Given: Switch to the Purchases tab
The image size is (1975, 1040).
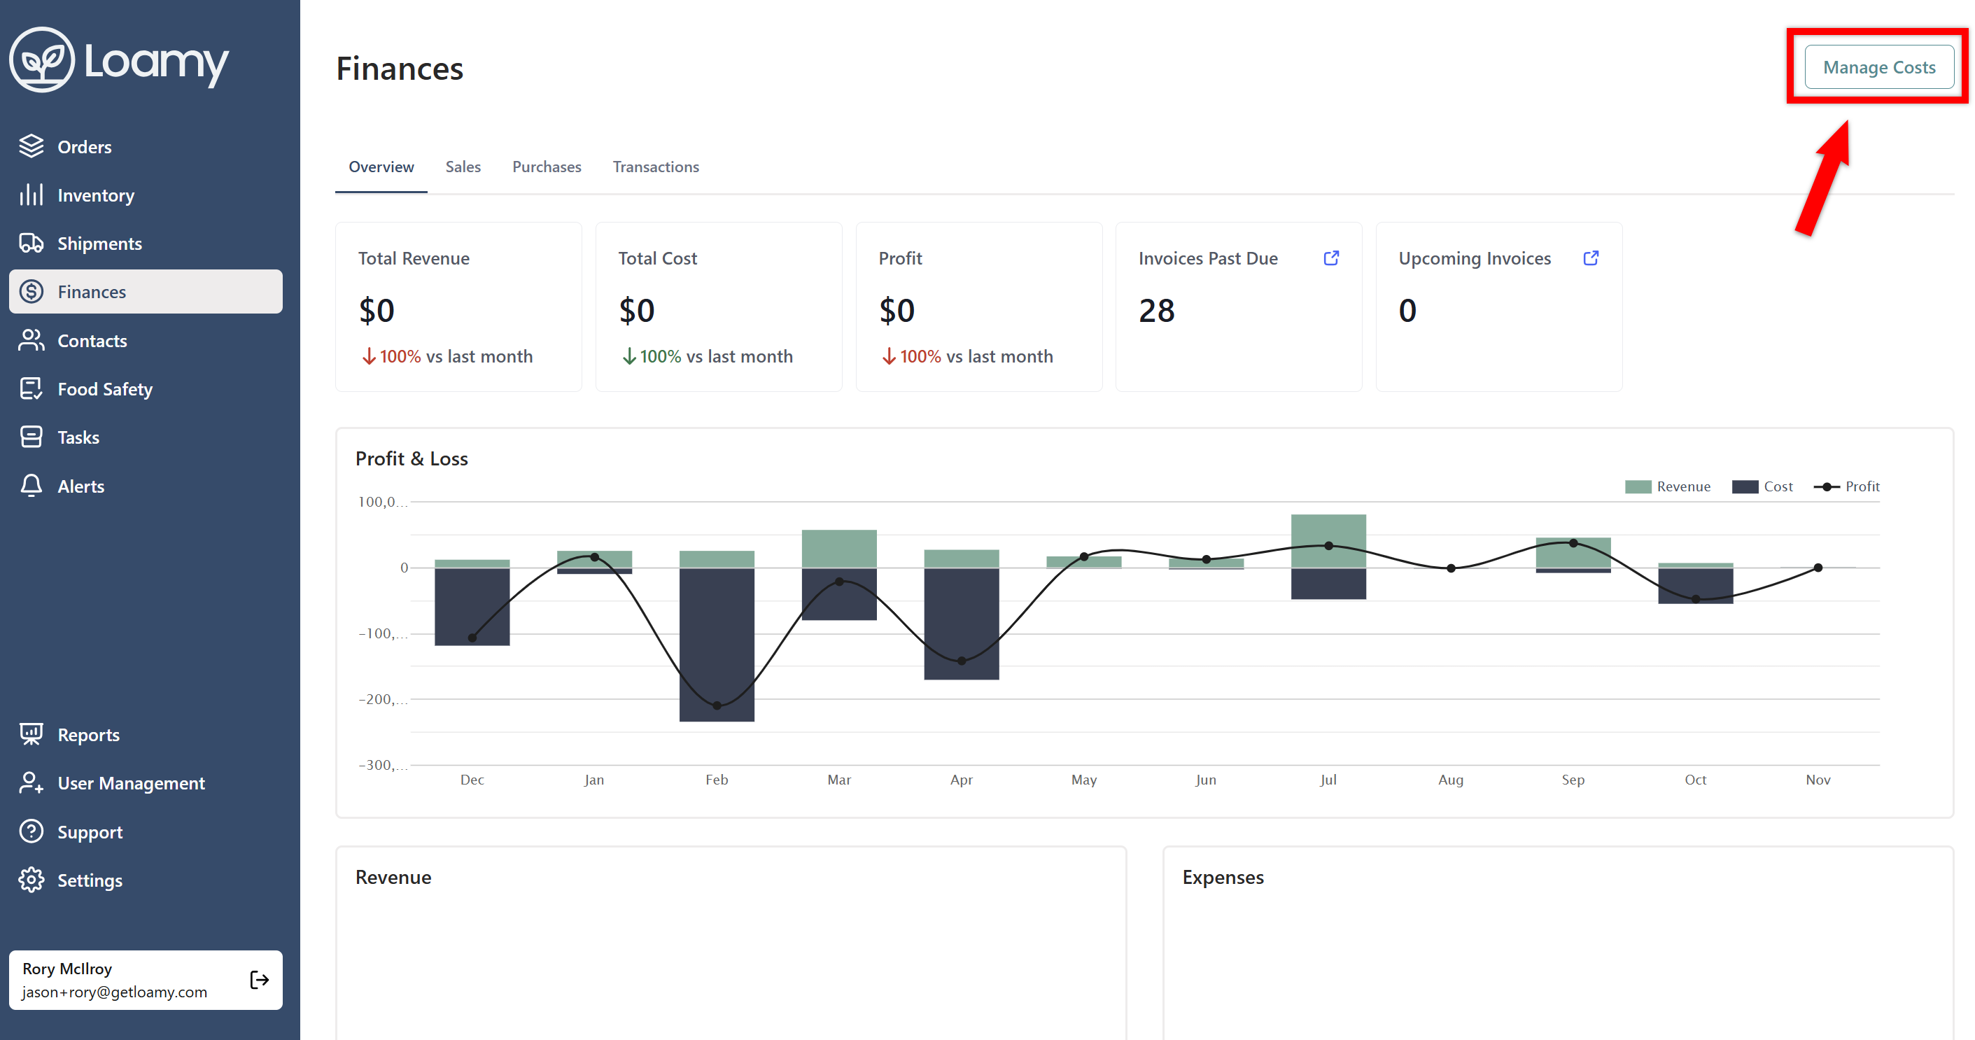Looking at the screenshot, I should [547, 167].
